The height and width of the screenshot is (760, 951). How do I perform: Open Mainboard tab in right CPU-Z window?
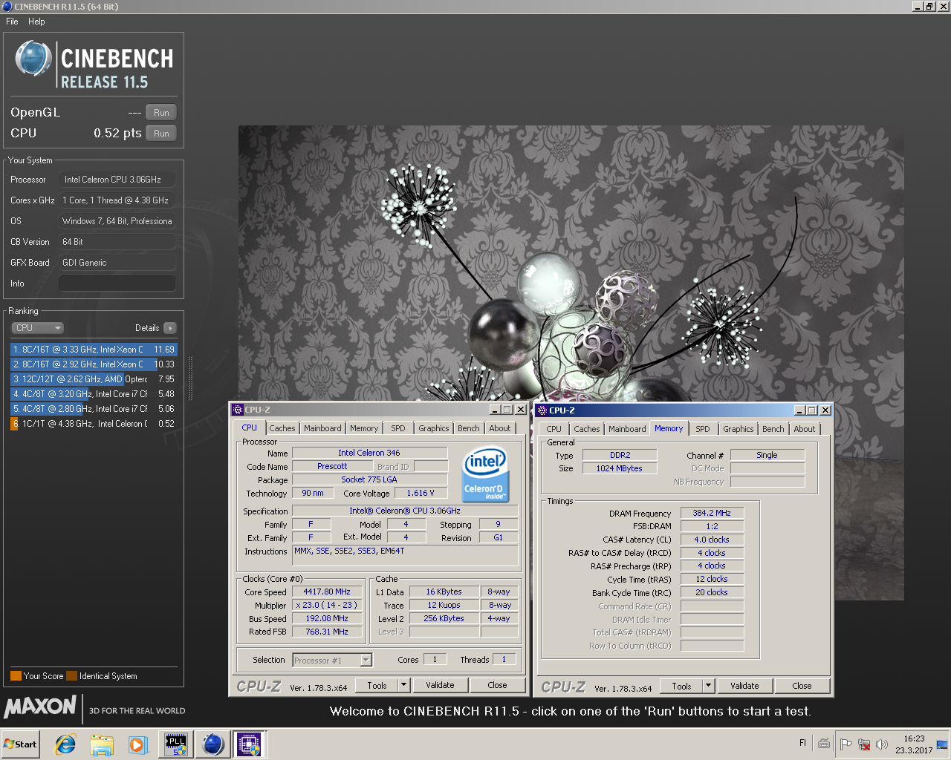[x=627, y=429]
